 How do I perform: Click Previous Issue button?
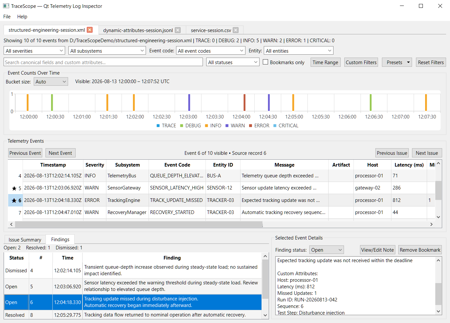[x=392, y=153]
